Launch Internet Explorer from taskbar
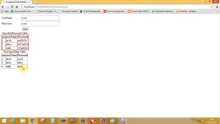220x124 pixels. click(x=13, y=121)
